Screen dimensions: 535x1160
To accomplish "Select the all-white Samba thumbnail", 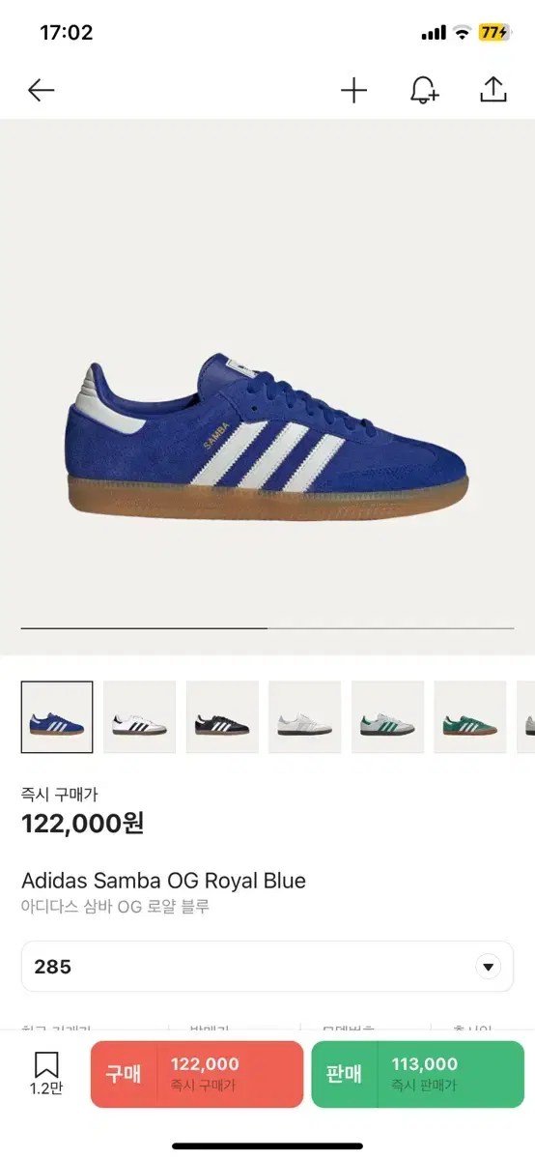I will [x=305, y=717].
